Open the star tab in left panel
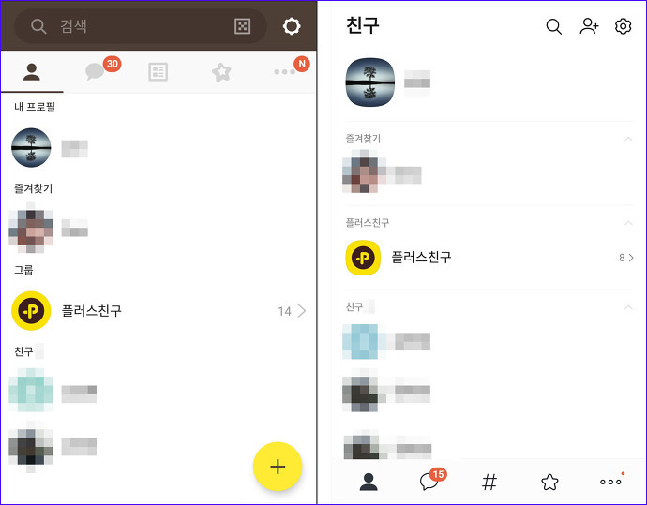 [221, 72]
